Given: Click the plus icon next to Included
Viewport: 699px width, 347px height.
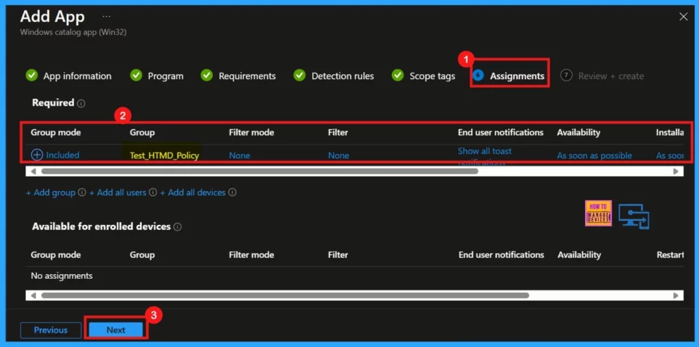Looking at the screenshot, I should point(37,155).
